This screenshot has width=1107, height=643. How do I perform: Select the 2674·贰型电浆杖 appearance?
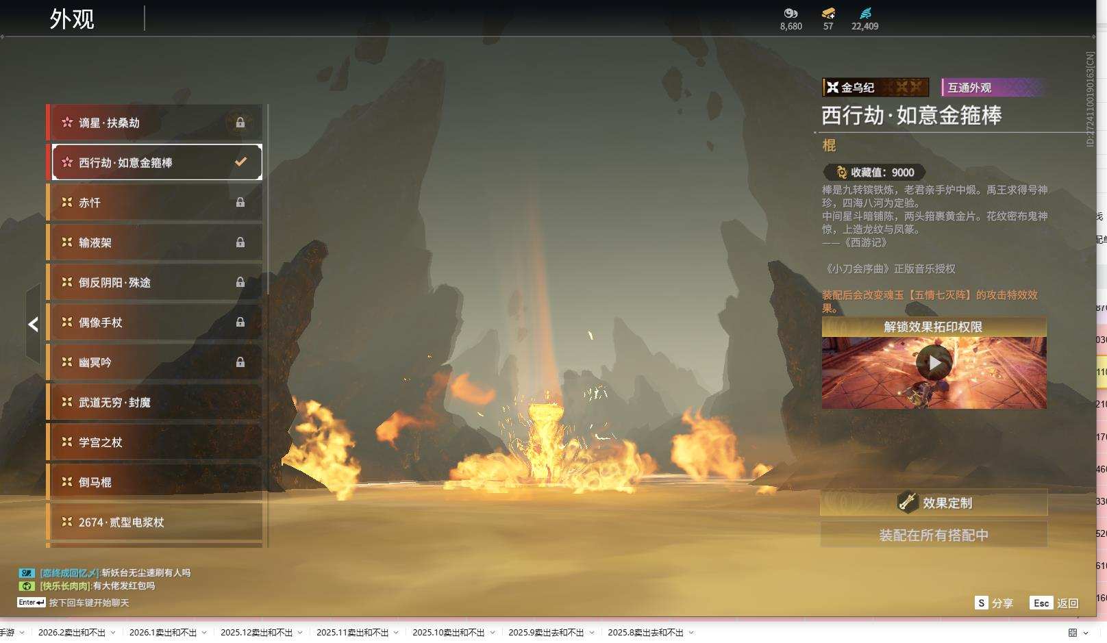pyautogui.click(x=154, y=522)
